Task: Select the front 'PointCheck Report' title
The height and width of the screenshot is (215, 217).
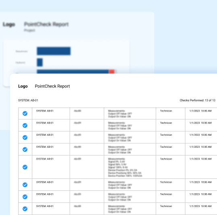Action: 52,86
